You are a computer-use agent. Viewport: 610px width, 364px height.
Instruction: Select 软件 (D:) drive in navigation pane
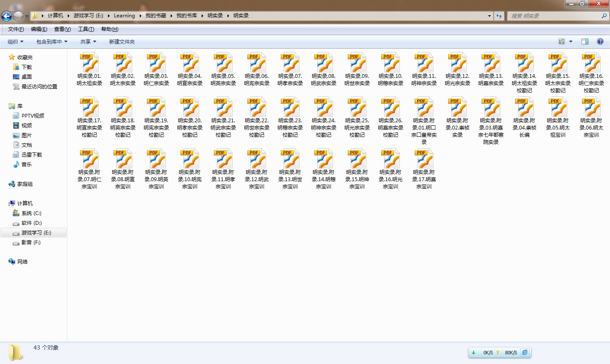[31, 223]
